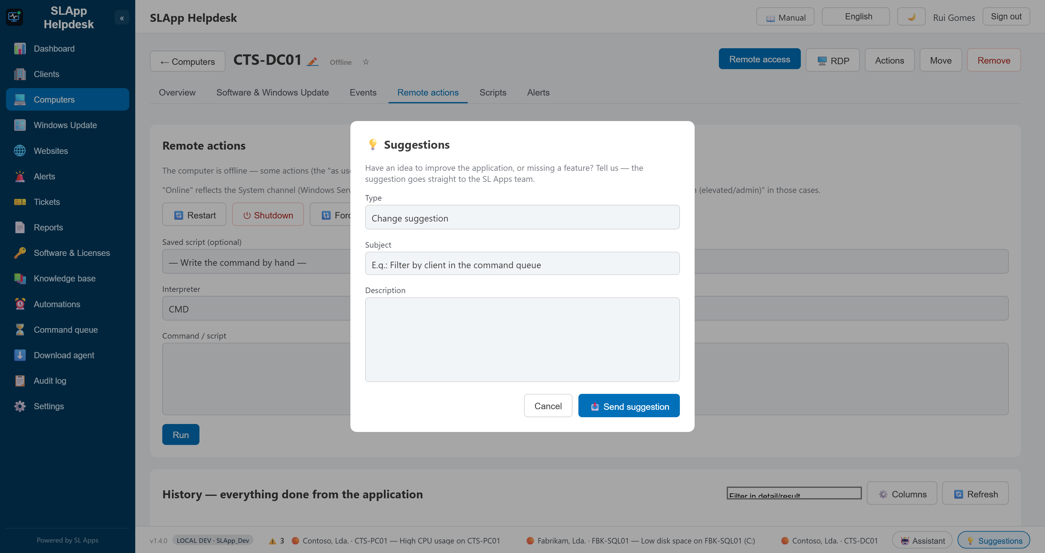
Task: Click the SLApp Helpdesk logo icon
Action: click(15, 18)
